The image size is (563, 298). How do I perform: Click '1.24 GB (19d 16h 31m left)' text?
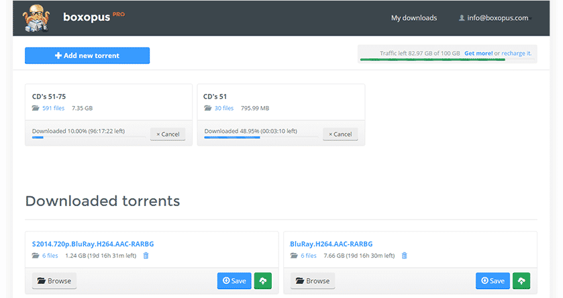pos(101,256)
